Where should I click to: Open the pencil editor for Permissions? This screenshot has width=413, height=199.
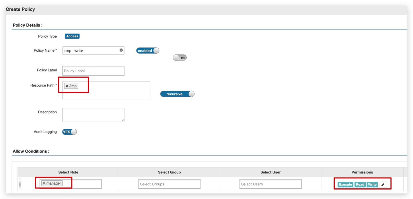pyautogui.click(x=383, y=185)
